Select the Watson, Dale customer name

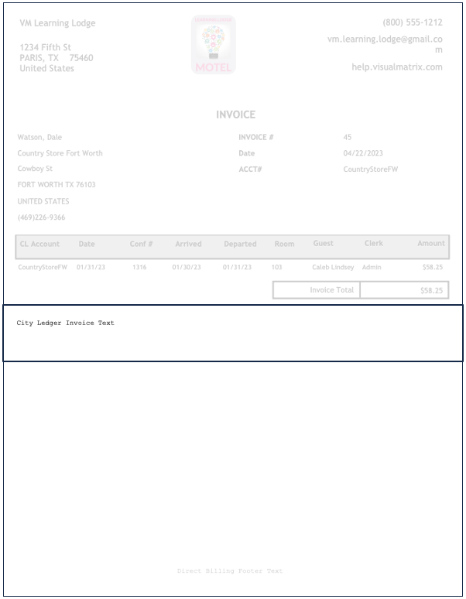point(39,137)
